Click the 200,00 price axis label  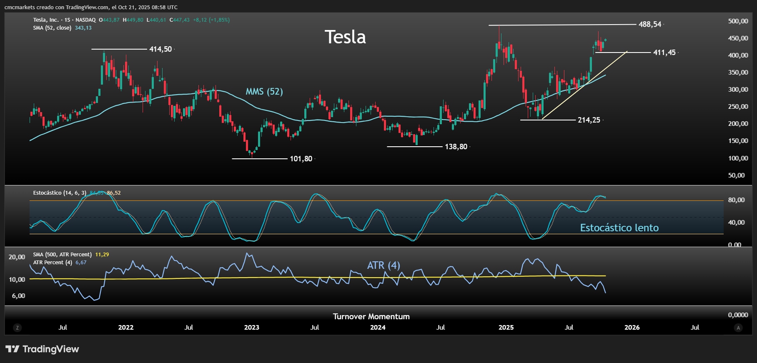click(738, 124)
